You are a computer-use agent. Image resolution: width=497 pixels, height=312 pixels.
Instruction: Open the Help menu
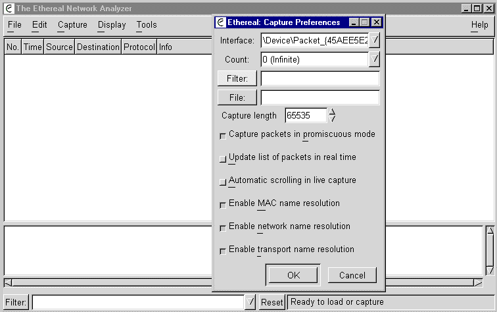479,25
